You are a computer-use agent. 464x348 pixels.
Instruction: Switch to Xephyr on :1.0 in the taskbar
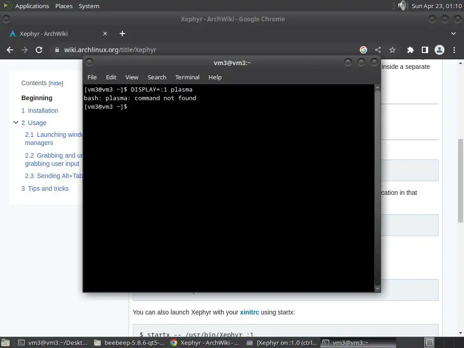point(281,343)
